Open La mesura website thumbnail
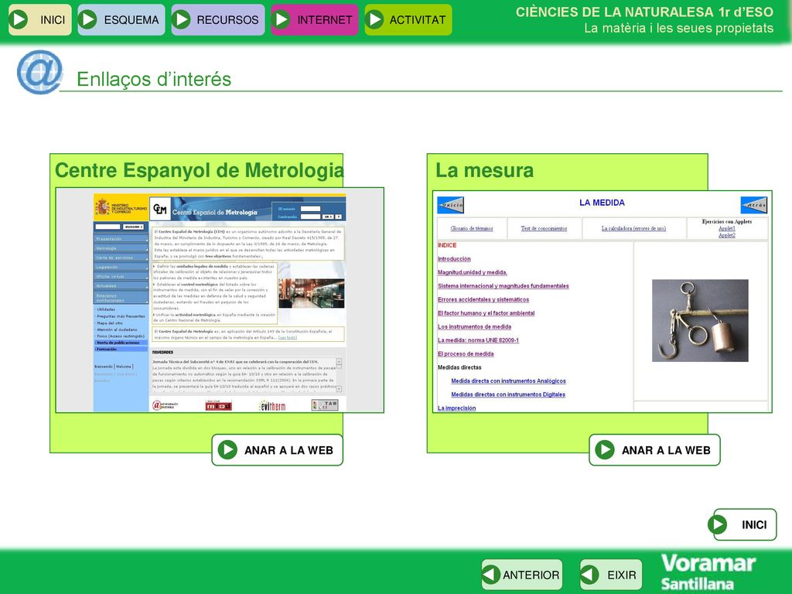Image resolution: width=792 pixels, height=594 pixels. point(602,302)
